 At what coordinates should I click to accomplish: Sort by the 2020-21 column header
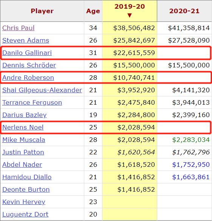[x=184, y=11]
